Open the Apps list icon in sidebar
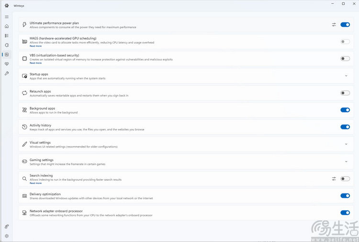This screenshot has height=242, width=359. click(x=7, y=35)
